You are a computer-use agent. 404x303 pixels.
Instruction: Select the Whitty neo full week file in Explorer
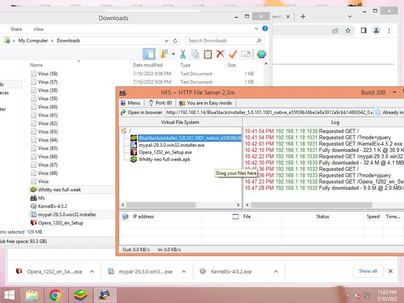[60, 190]
